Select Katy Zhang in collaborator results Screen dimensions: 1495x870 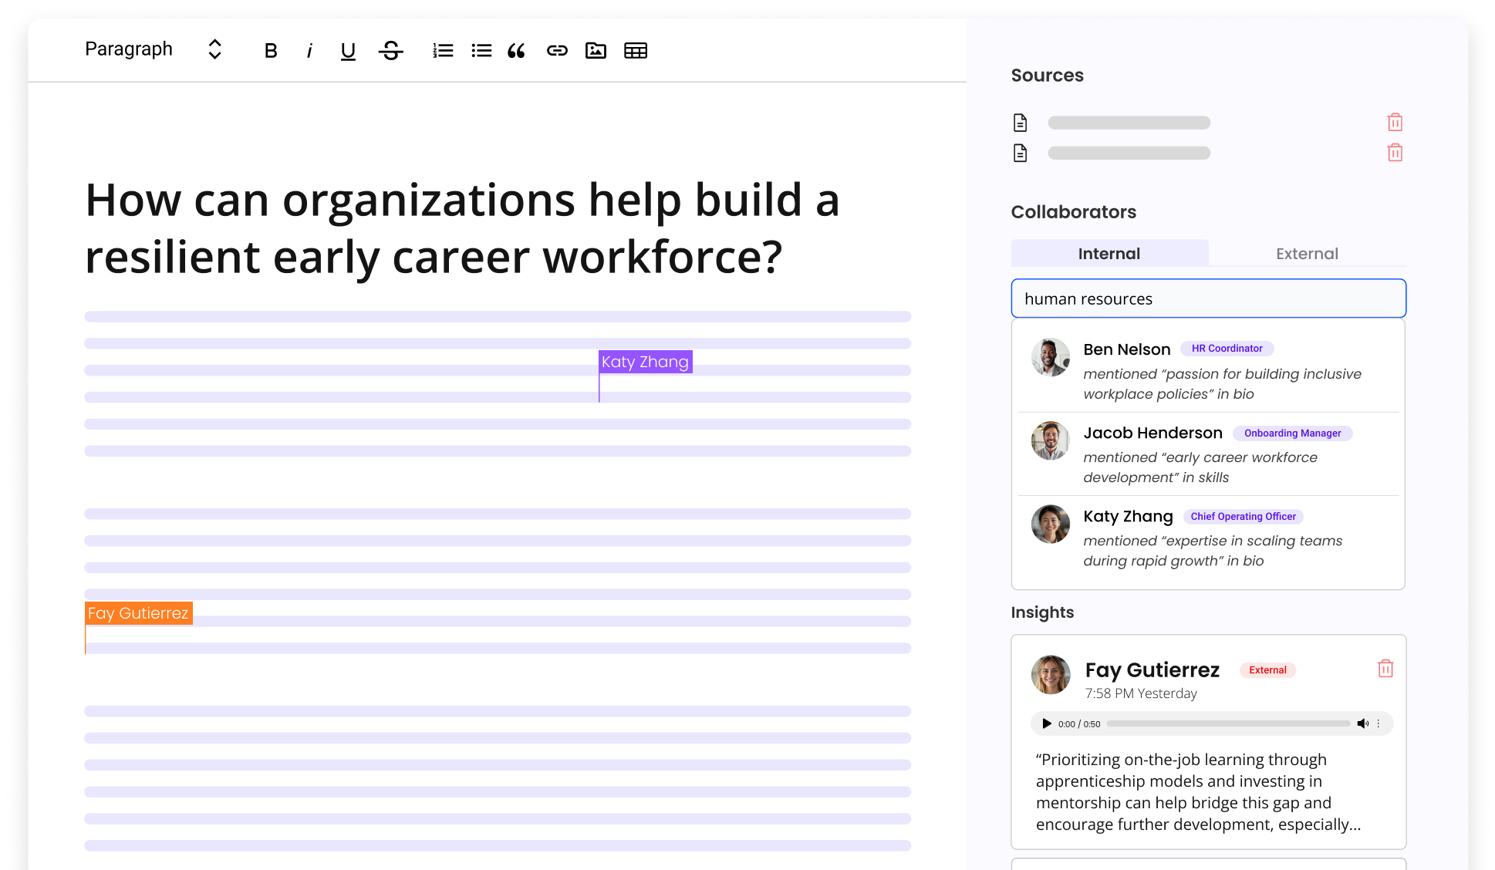click(1208, 538)
